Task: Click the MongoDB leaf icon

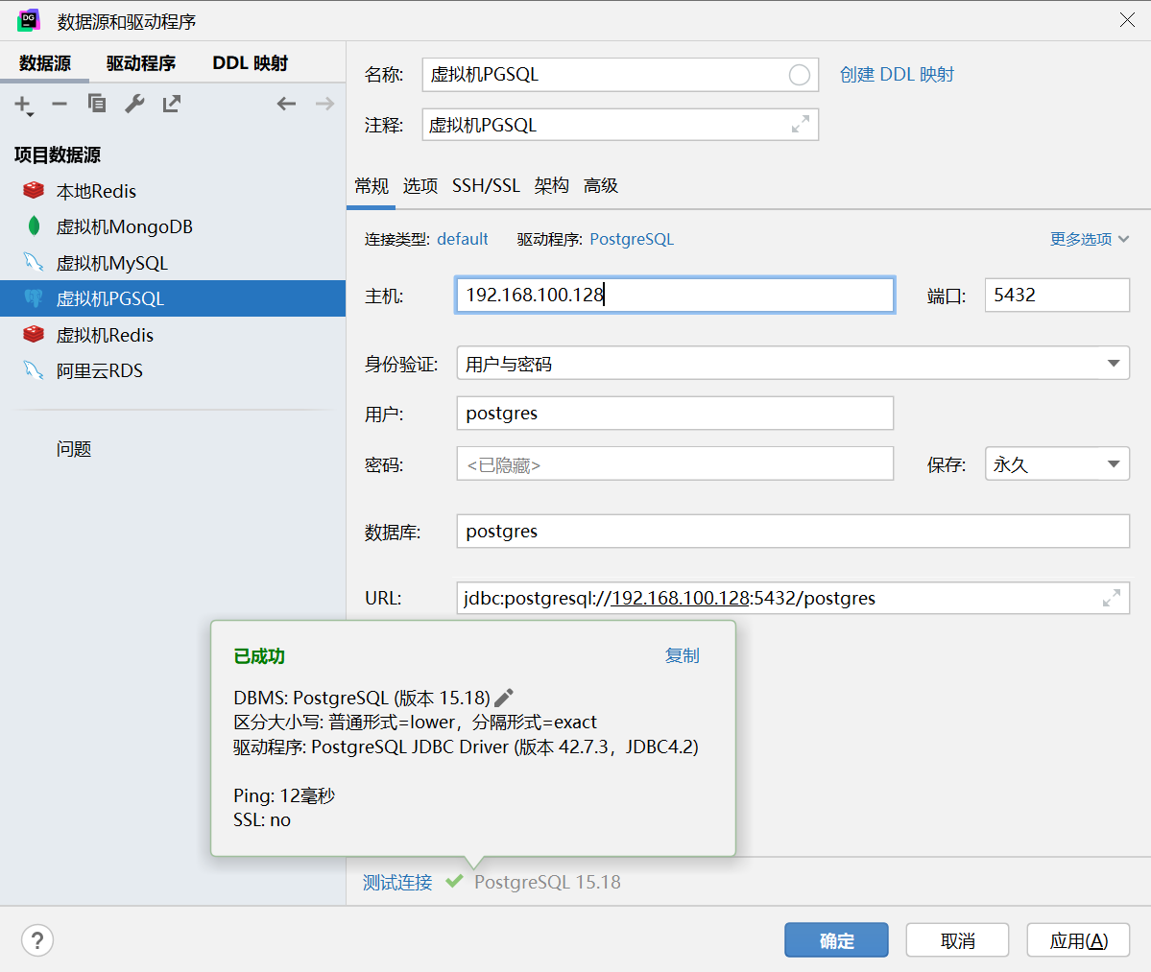Action: (x=34, y=225)
